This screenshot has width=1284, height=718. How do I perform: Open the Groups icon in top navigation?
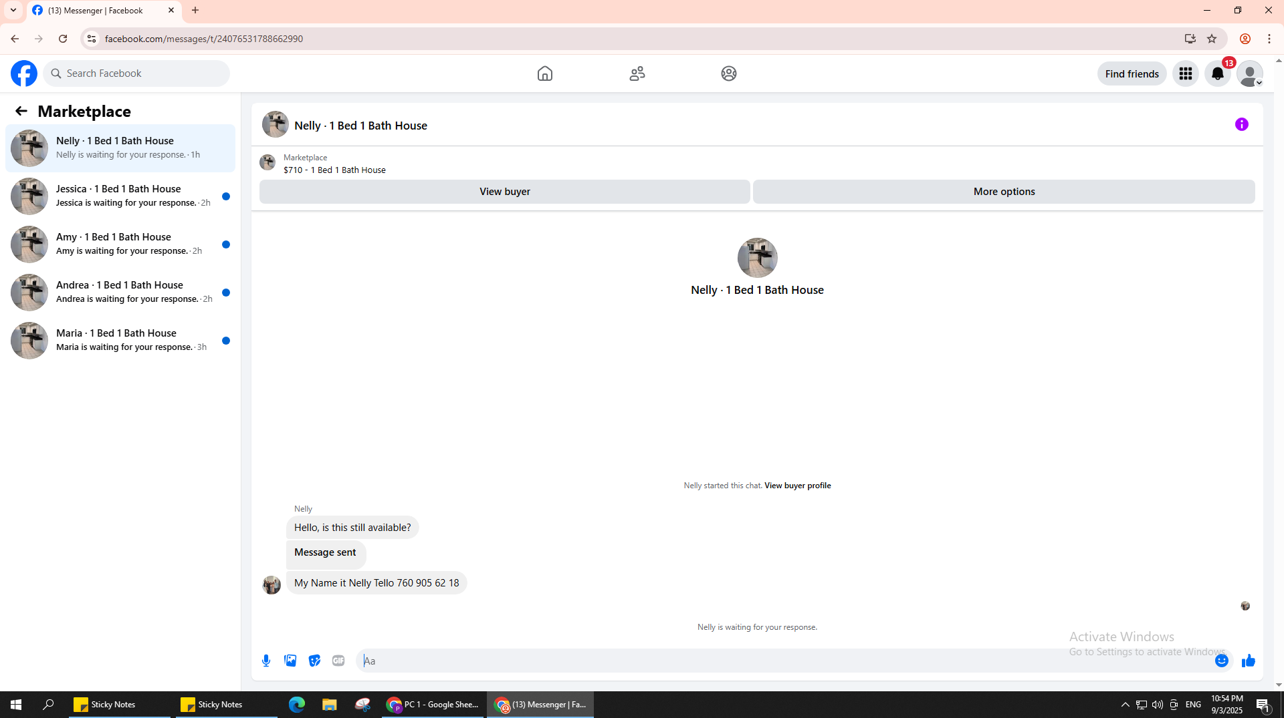coord(729,73)
